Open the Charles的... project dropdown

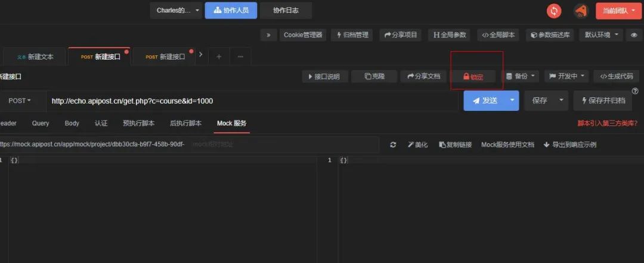pos(176,11)
